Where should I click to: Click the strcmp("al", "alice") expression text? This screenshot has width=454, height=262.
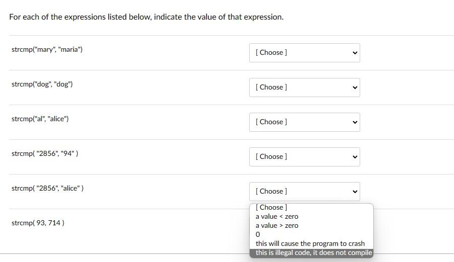click(x=40, y=119)
